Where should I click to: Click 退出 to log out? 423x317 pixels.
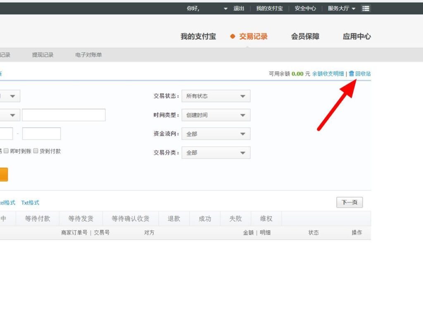[x=238, y=9]
